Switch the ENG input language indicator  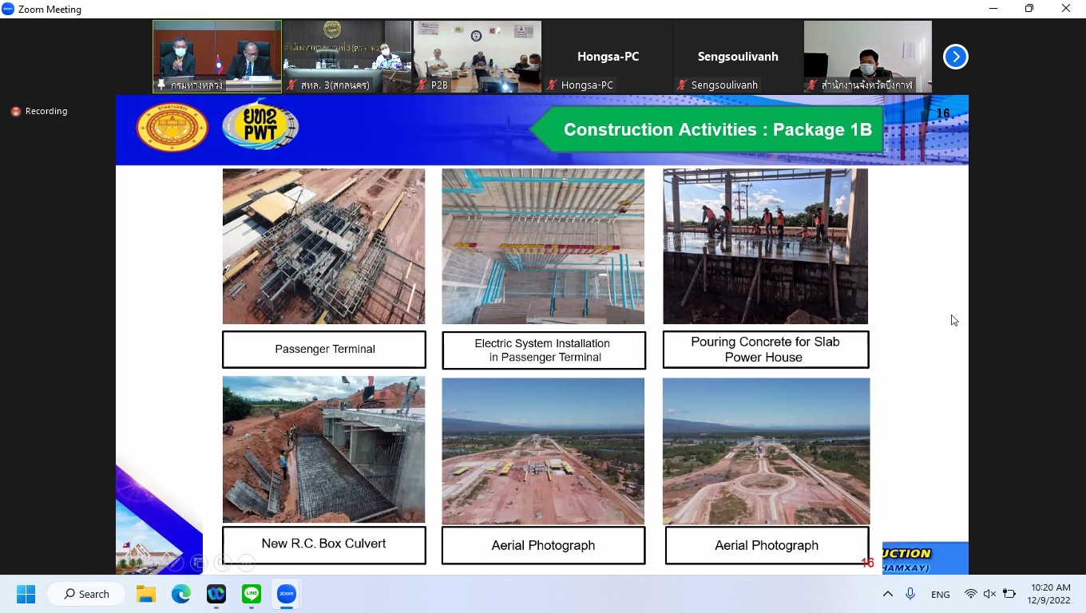940,595
